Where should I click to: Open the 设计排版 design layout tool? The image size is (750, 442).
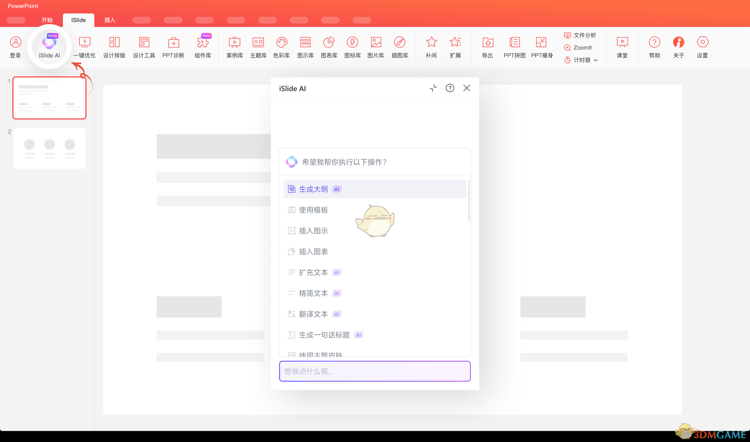pos(114,46)
